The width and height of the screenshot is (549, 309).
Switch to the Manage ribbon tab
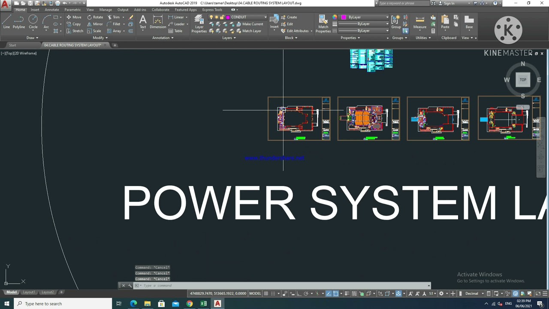pyautogui.click(x=106, y=9)
